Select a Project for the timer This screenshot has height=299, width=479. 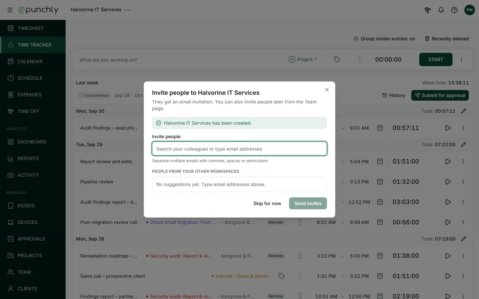click(302, 60)
